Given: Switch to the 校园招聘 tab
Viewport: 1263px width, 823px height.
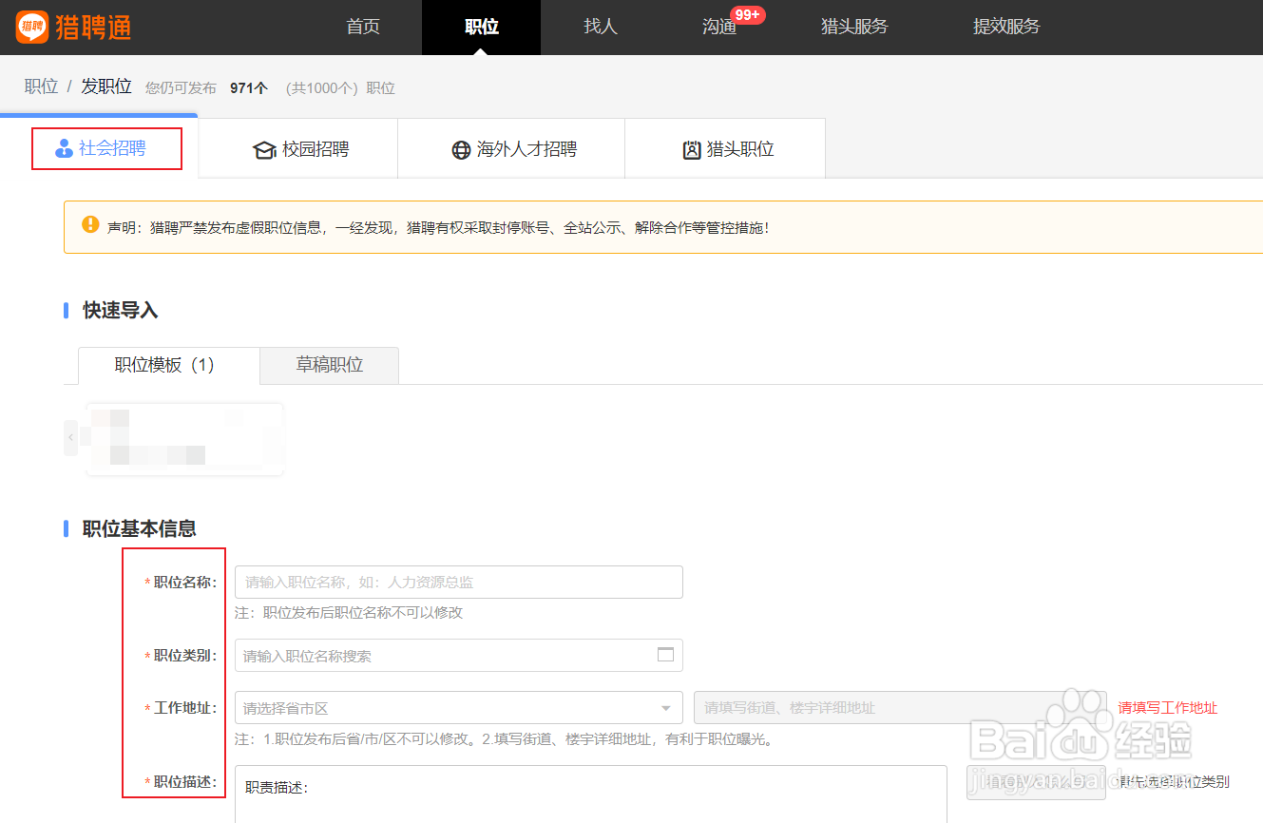Looking at the screenshot, I should pos(298,148).
